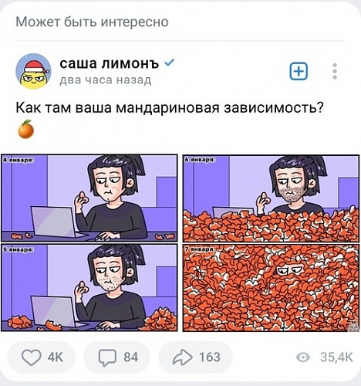
Task: Click post text about мандариновая зависимость
Action: tap(169, 108)
